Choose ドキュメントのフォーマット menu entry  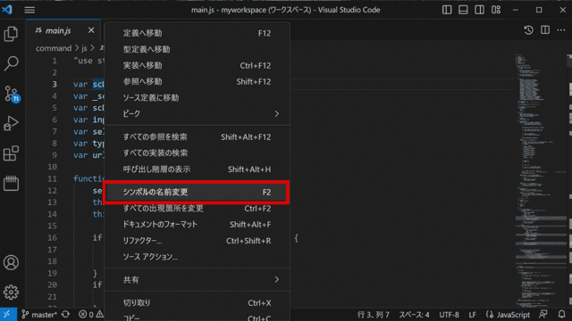coord(197,224)
